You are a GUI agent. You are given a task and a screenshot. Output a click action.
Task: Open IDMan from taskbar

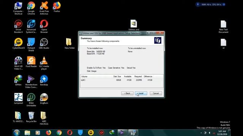112,133
